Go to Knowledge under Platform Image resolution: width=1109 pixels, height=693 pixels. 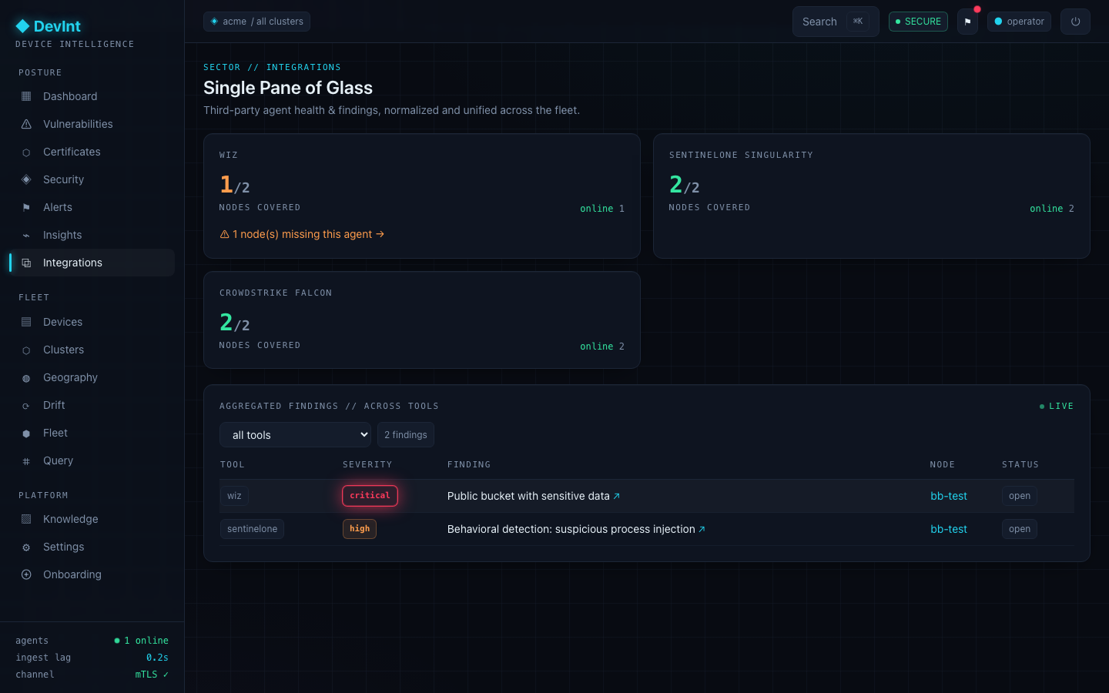[92, 519]
